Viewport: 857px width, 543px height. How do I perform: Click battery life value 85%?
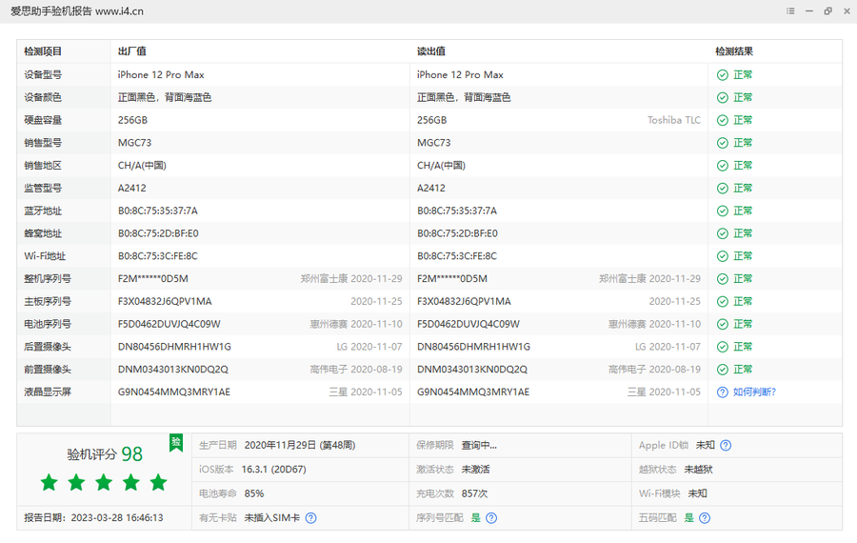tap(253, 493)
